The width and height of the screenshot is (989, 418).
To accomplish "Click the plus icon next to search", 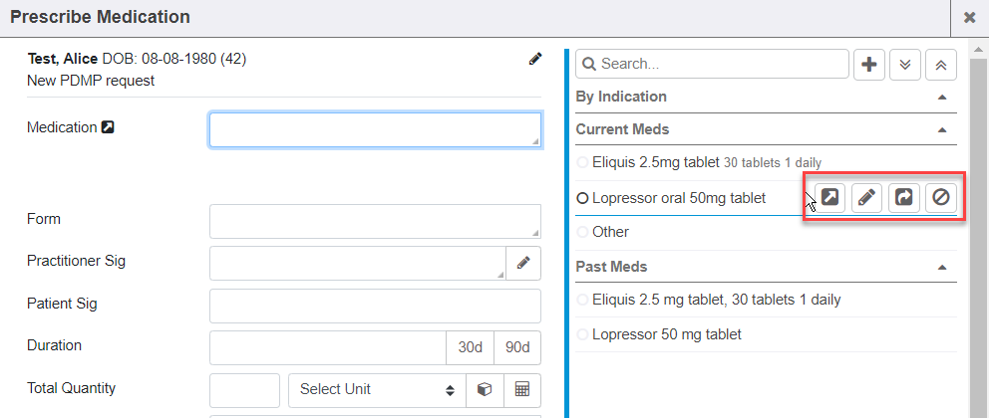I will tap(869, 65).
